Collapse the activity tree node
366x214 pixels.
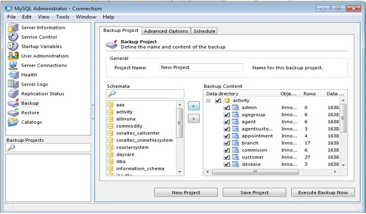[208, 101]
